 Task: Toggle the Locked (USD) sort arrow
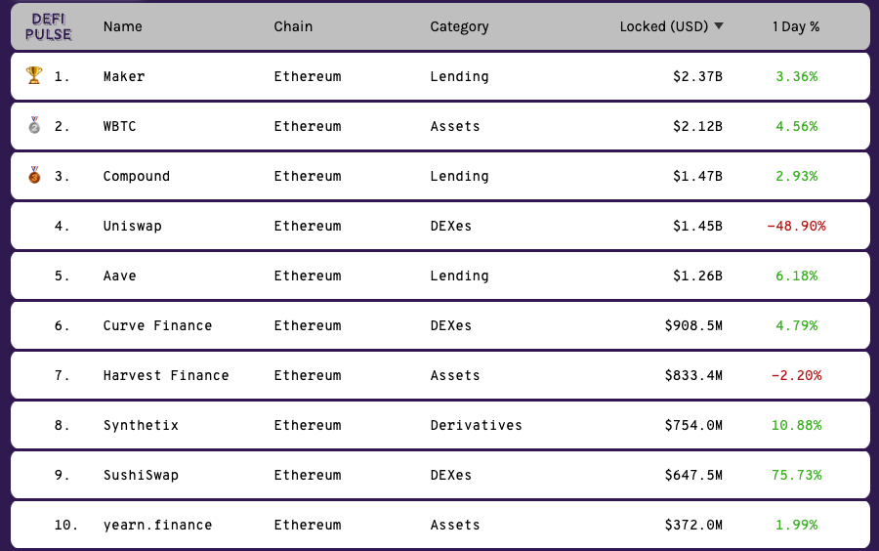point(719,25)
